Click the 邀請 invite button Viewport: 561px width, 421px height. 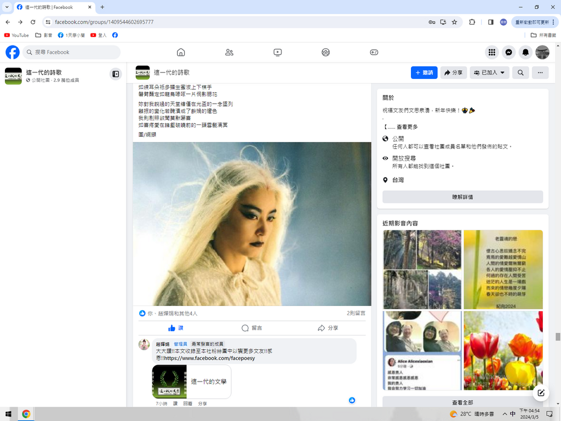click(424, 72)
